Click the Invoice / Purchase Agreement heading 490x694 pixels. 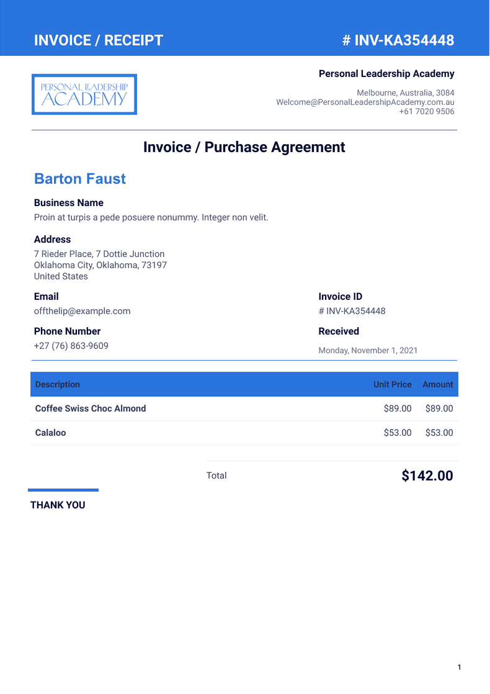tap(244, 147)
